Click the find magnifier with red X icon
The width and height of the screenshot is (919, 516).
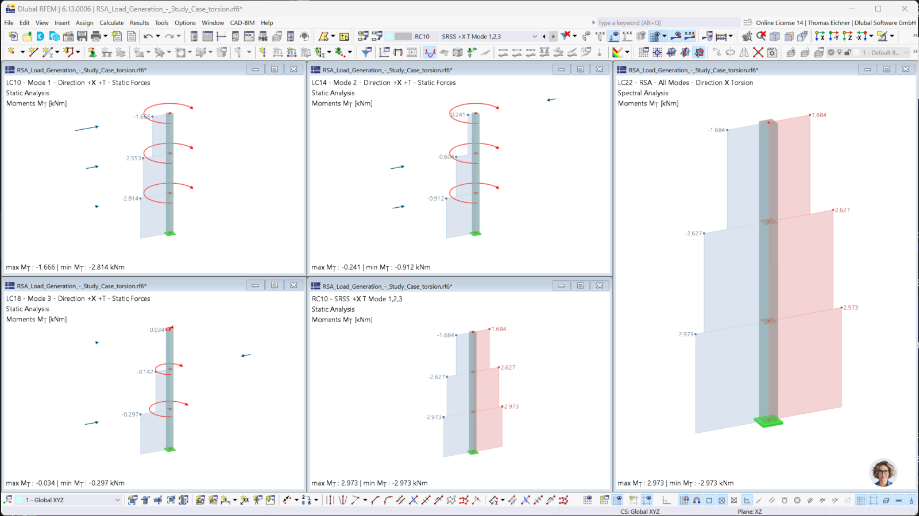[x=761, y=36]
